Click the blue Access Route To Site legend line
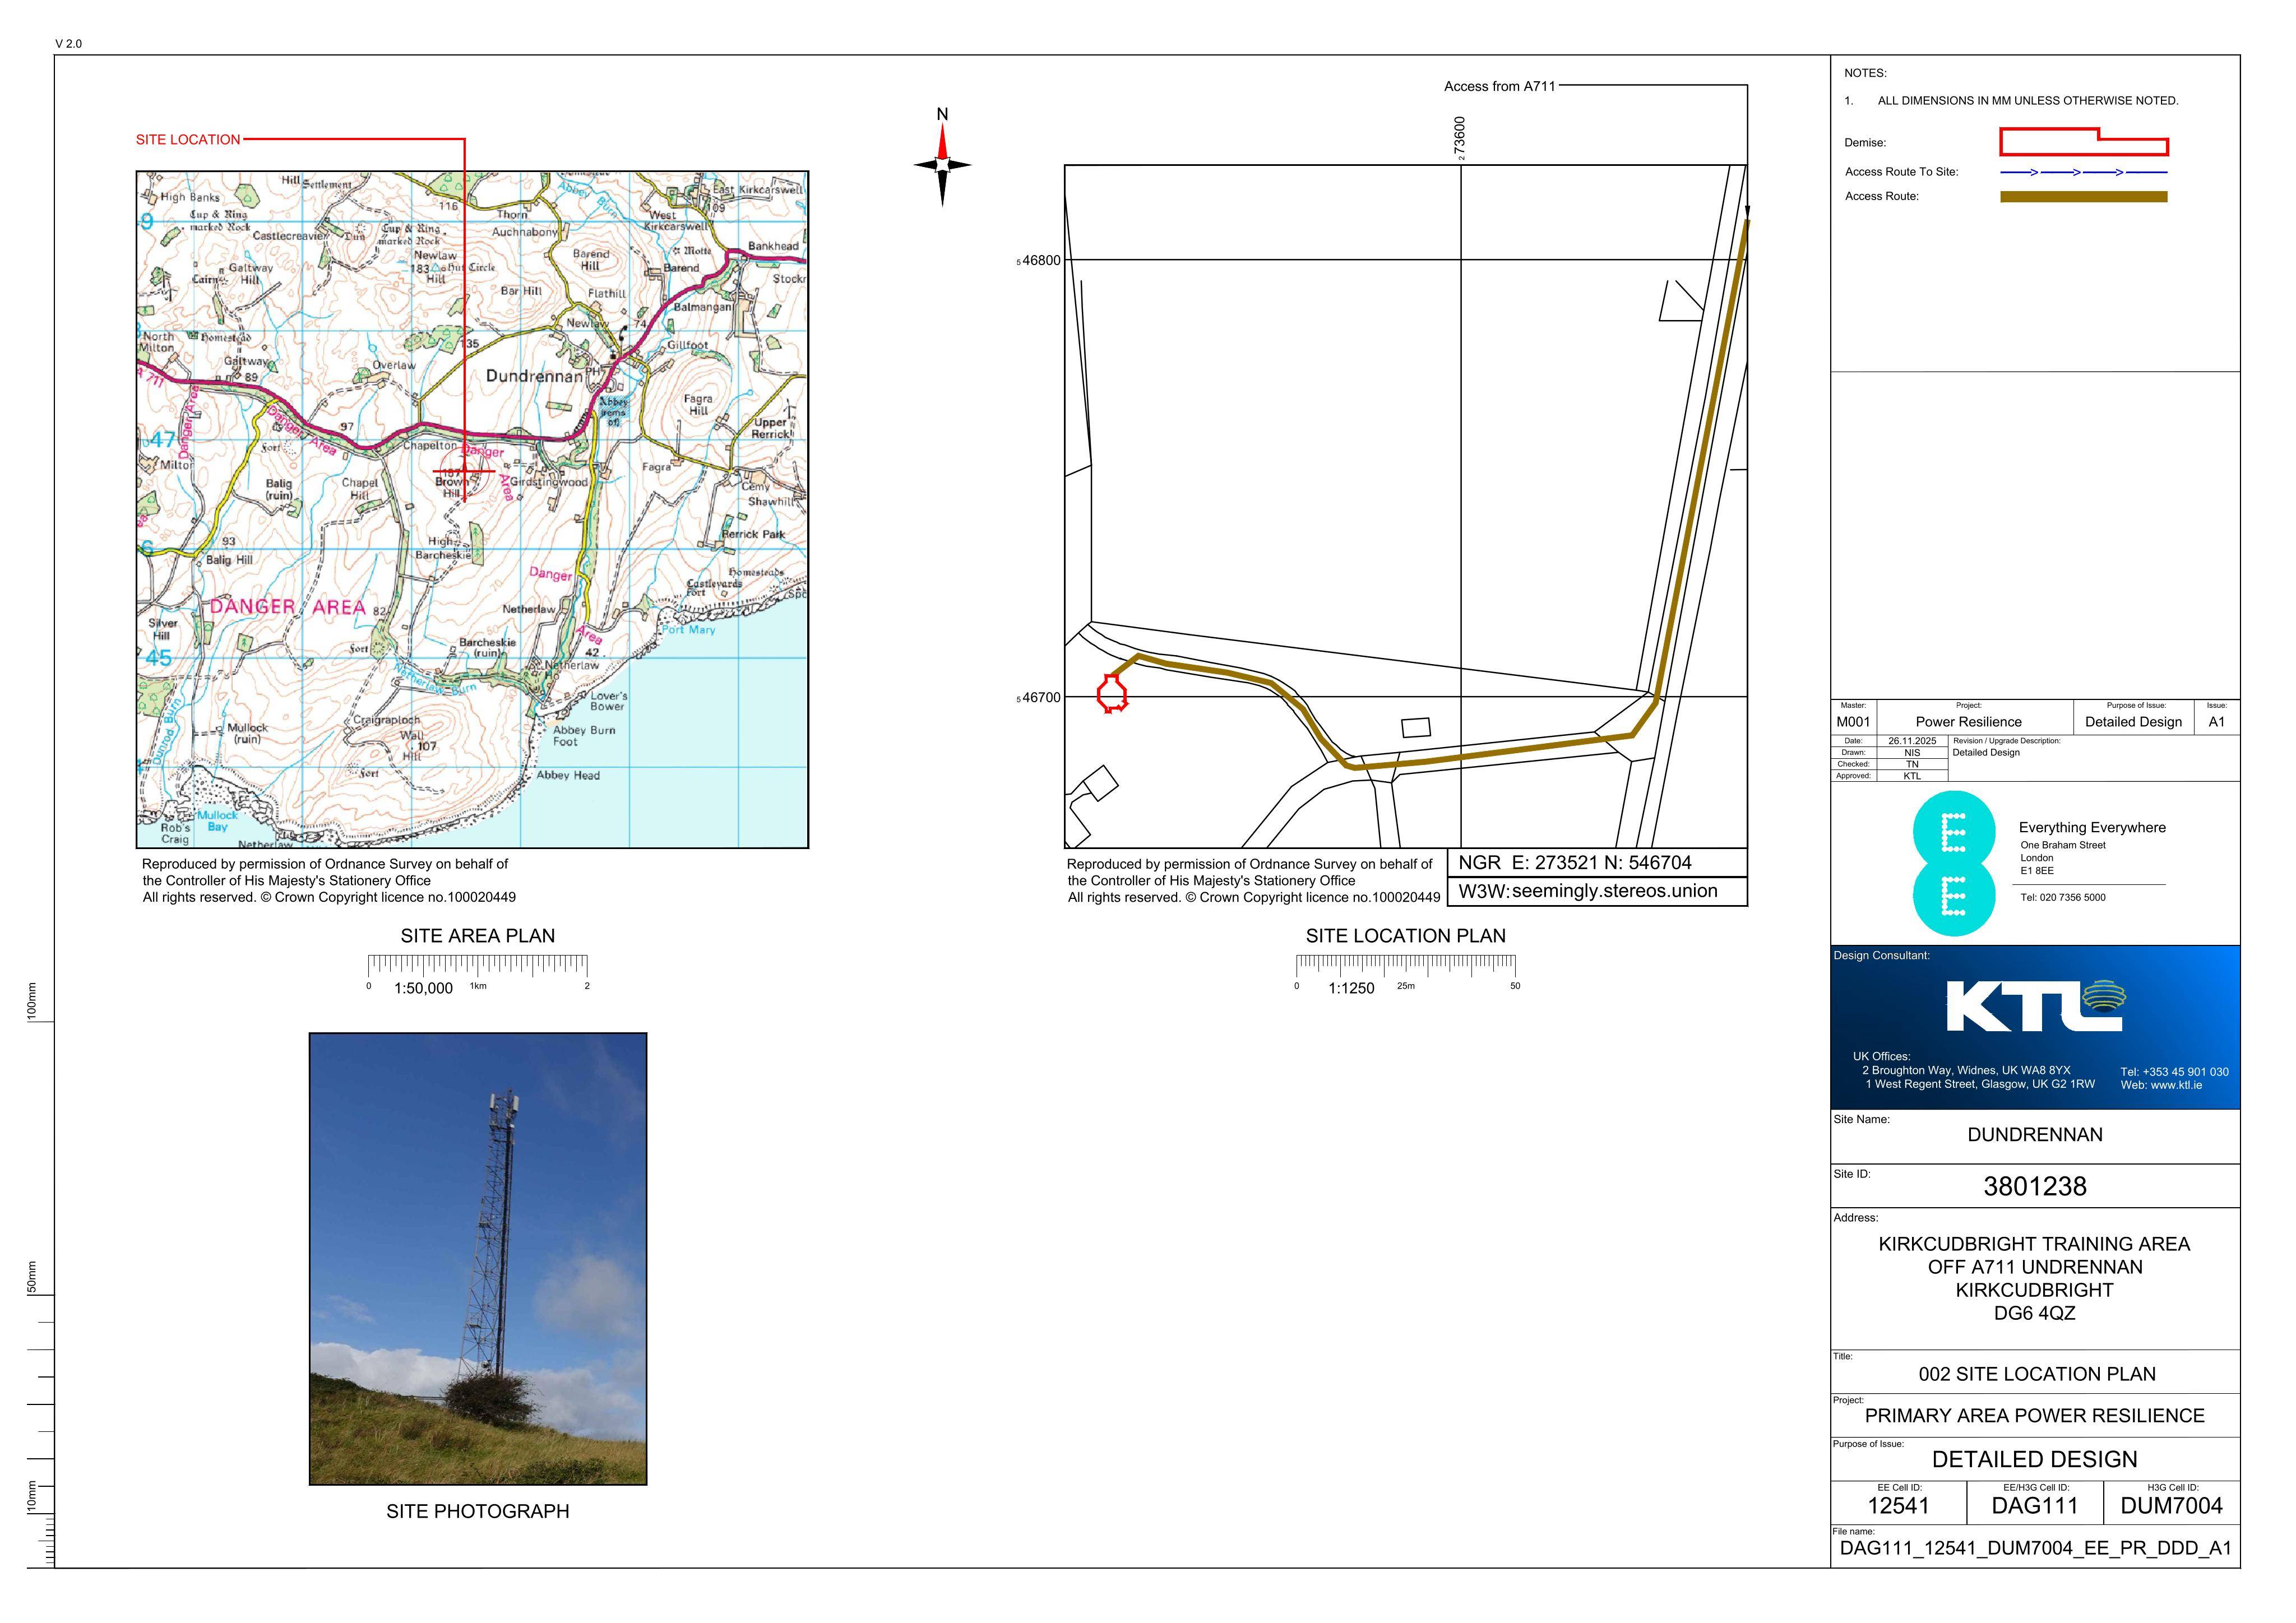Viewport: 2296px width, 1623px height. pos(2084,172)
